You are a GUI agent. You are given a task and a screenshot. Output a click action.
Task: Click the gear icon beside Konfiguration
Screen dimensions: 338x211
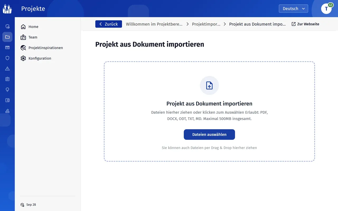23,58
